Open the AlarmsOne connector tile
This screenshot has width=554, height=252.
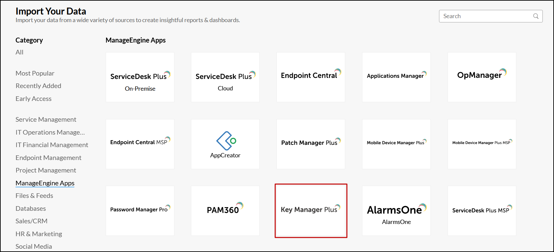(x=396, y=211)
